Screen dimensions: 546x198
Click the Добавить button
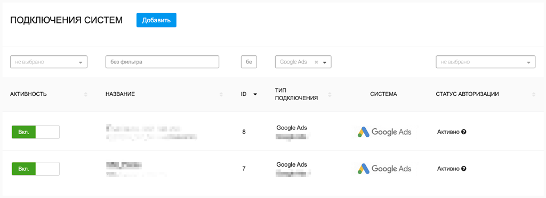(156, 20)
